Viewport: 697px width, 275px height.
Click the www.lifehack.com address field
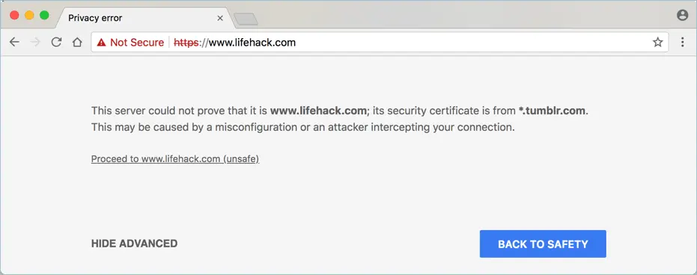(x=380, y=42)
